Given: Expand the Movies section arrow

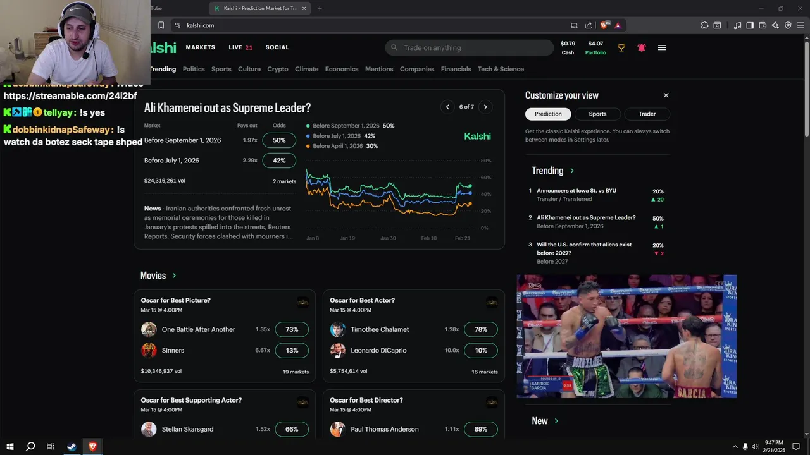Looking at the screenshot, I should [174, 276].
